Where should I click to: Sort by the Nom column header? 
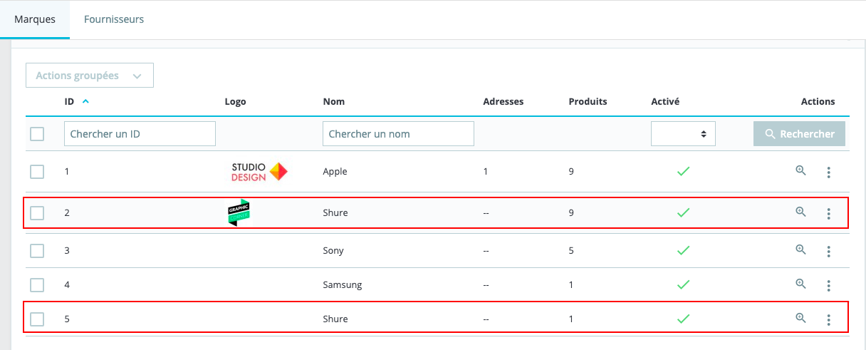(x=334, y=101)
